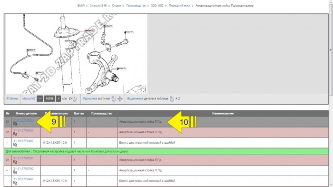Click the Масштаб label link
Image resolution: width=333 pixels, height=187 pixels.
29,98
